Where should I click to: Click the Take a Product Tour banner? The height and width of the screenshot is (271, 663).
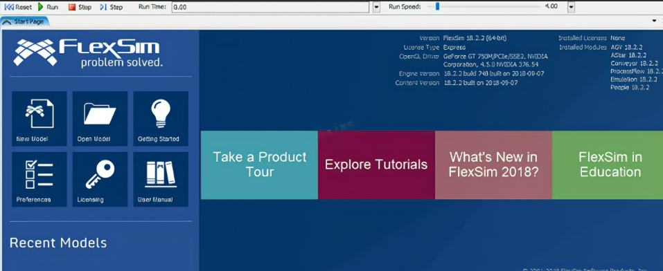point(259,165)
